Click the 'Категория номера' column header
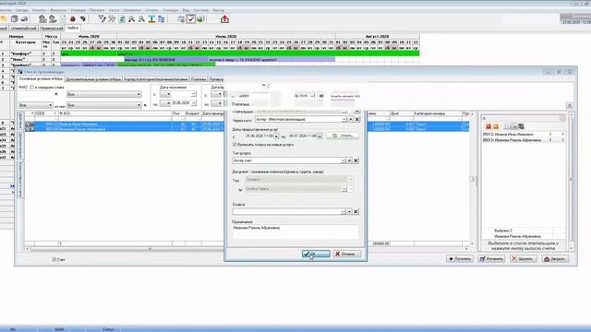The width and height of the screenshot is (591, 332). pyautogui.click(x=437, y=113)
